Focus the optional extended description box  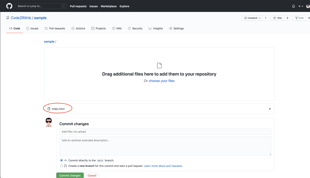[x=165, y=146]
